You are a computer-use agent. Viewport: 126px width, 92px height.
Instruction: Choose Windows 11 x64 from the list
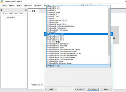[77, 7]
